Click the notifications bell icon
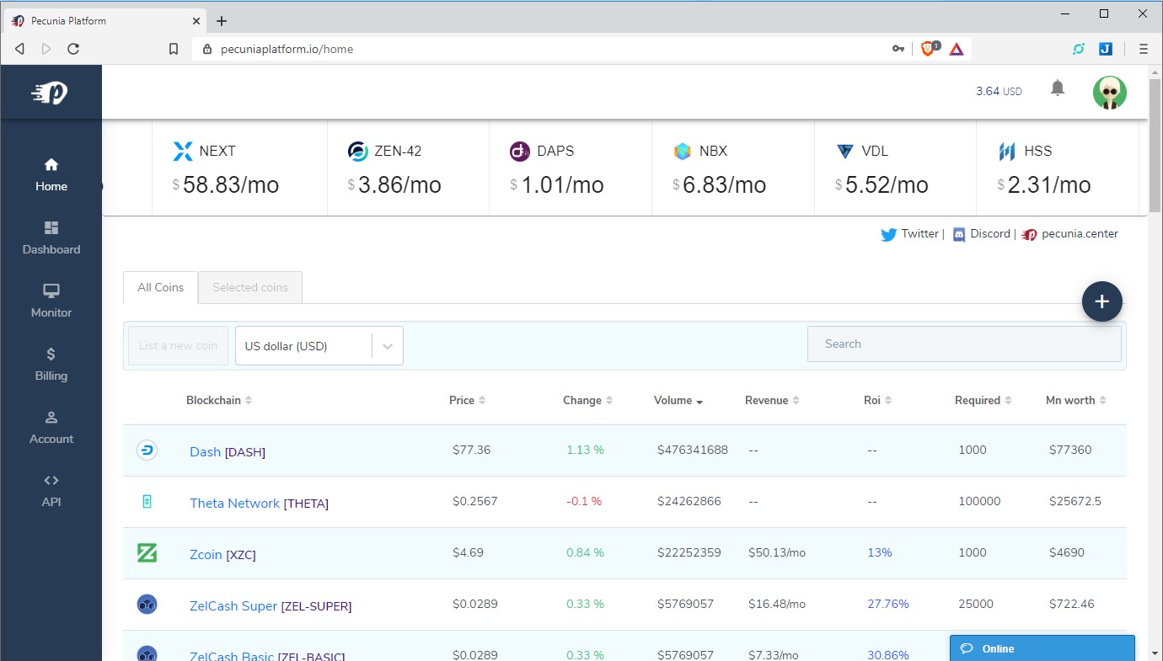 tap(1058, 88)
